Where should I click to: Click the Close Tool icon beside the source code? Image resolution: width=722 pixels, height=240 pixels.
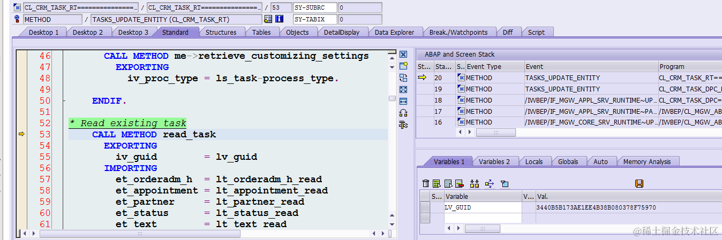[403, 55]
